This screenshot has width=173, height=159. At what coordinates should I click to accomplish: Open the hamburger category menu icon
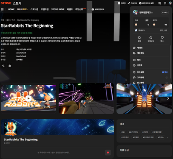[x=2, y=9]
